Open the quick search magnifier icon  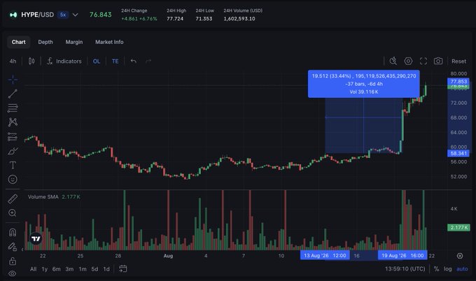[x=393, y=62]
